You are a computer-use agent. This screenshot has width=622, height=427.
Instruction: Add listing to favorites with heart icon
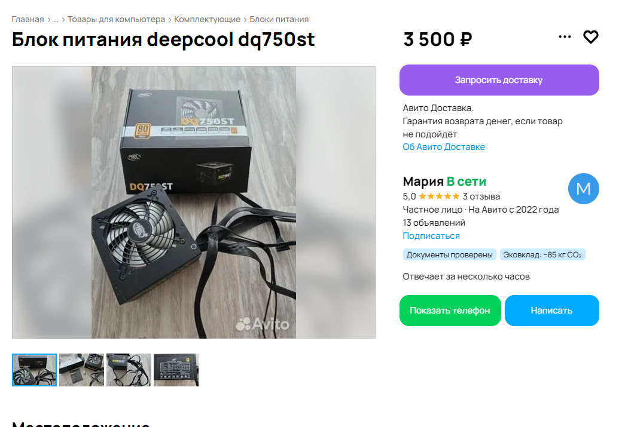590,37
